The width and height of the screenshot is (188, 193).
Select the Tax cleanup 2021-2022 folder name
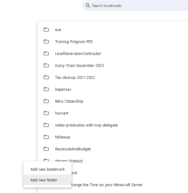point(75,78)
